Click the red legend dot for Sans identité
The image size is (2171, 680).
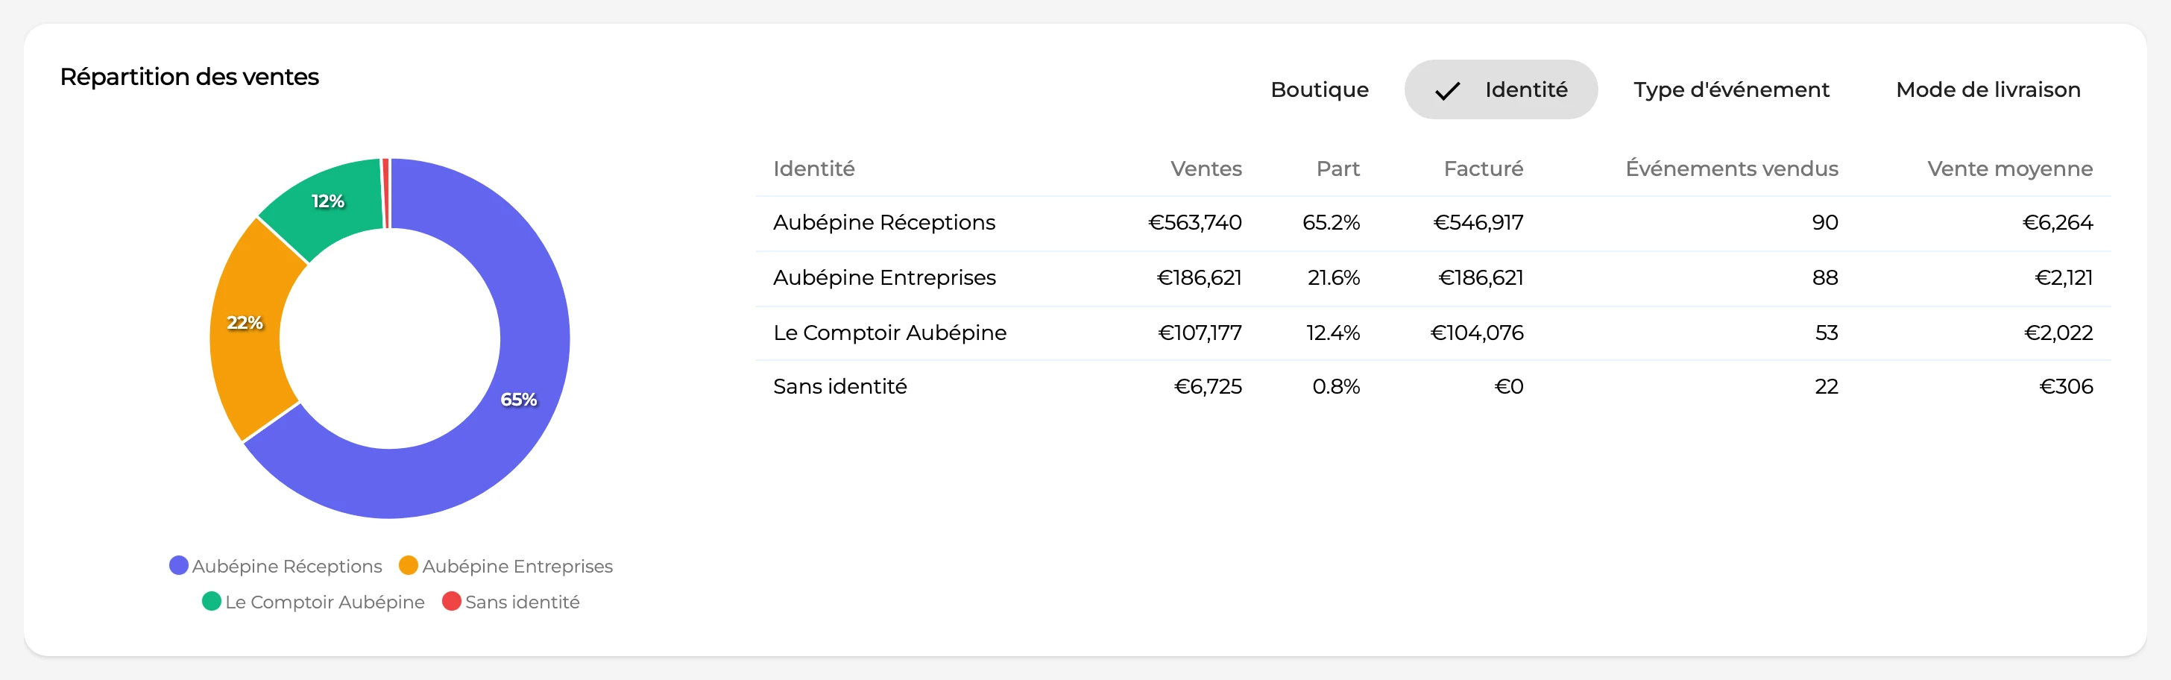point(452,601)
